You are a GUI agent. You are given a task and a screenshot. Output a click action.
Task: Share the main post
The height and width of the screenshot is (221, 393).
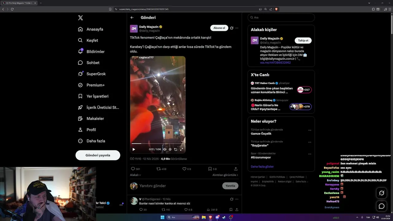(236, 169)
